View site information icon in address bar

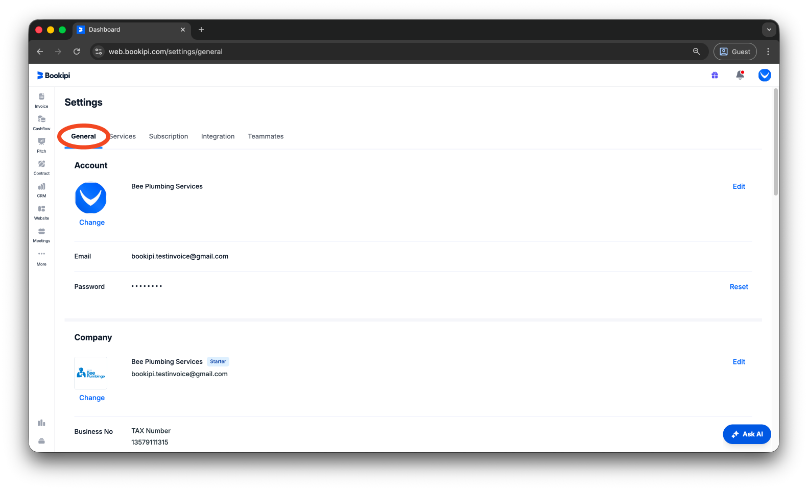pos(99,52)
